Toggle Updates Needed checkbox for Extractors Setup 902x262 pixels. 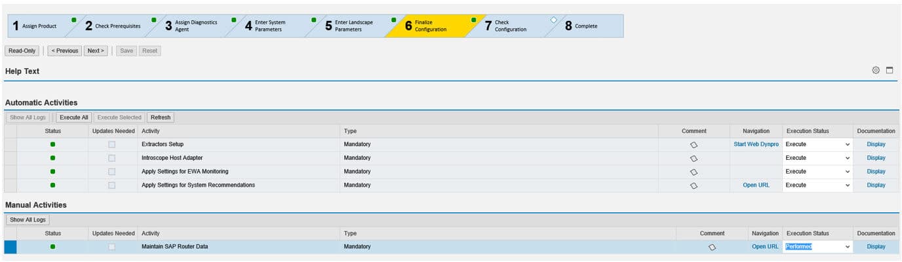click(x=111, y=144)
